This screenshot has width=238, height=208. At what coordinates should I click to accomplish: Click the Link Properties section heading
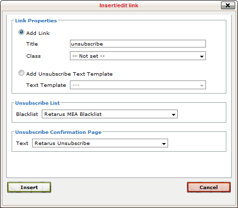coord(36,20)
